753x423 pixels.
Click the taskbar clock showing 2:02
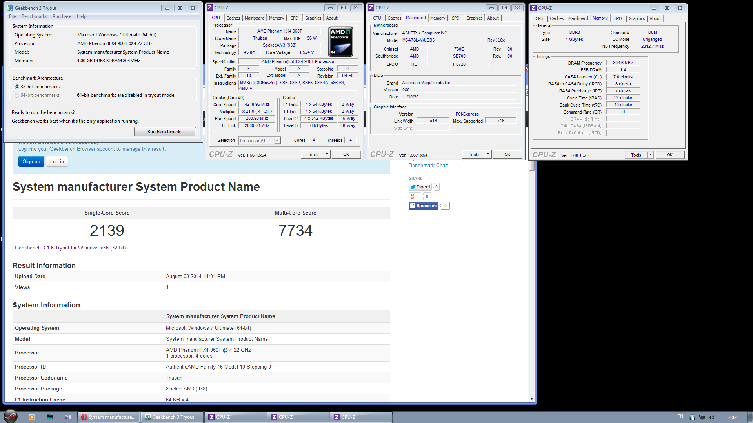(732, 418)
